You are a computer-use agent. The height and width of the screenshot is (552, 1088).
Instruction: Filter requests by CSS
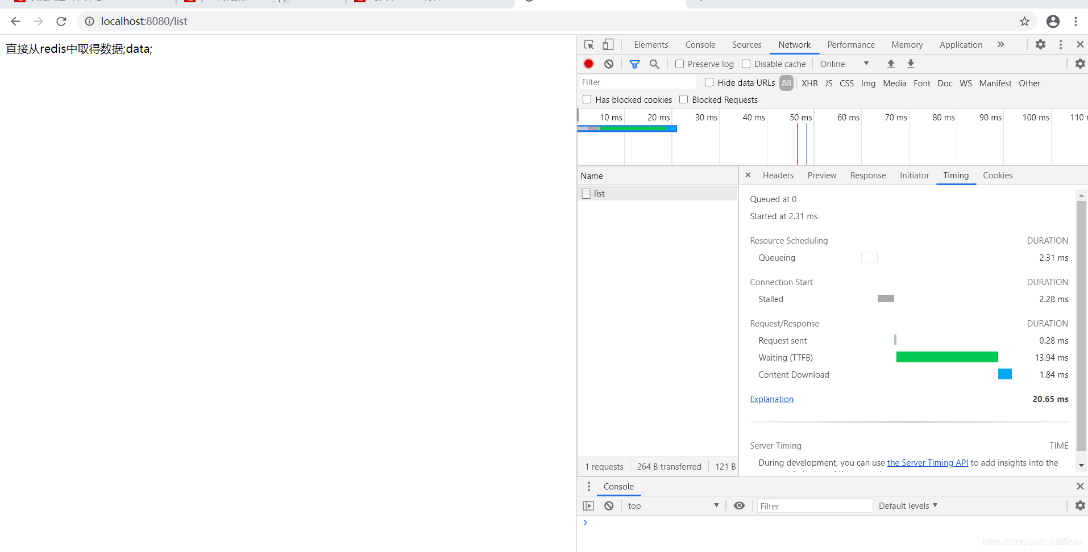[846, 83]
